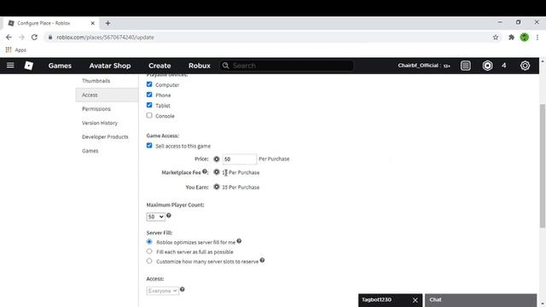Click help icon beside Customize server slots option
The width and height of the screenshot is (546, 307).
262,260
